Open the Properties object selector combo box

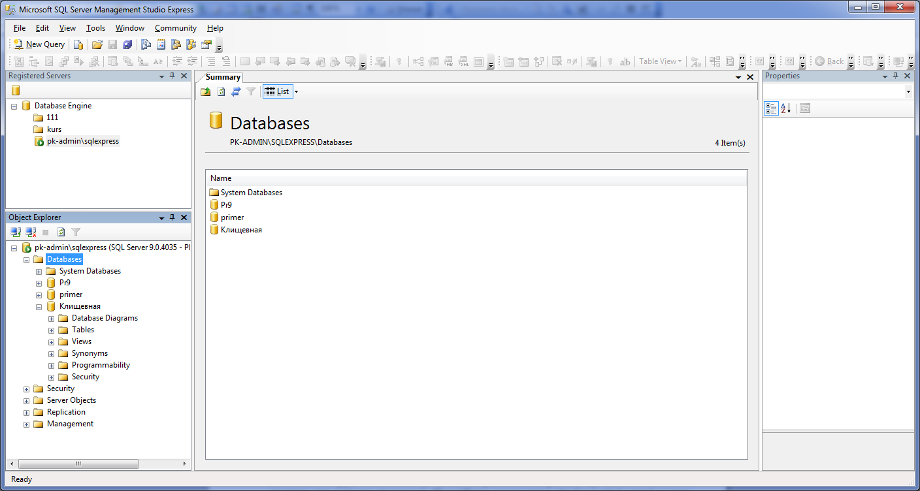coord(838,92)
